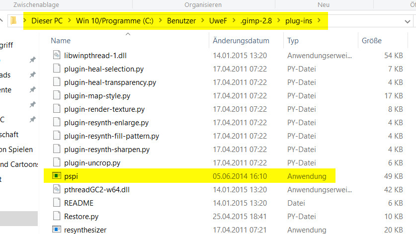Select the file name Restore.py

(81, 217)
